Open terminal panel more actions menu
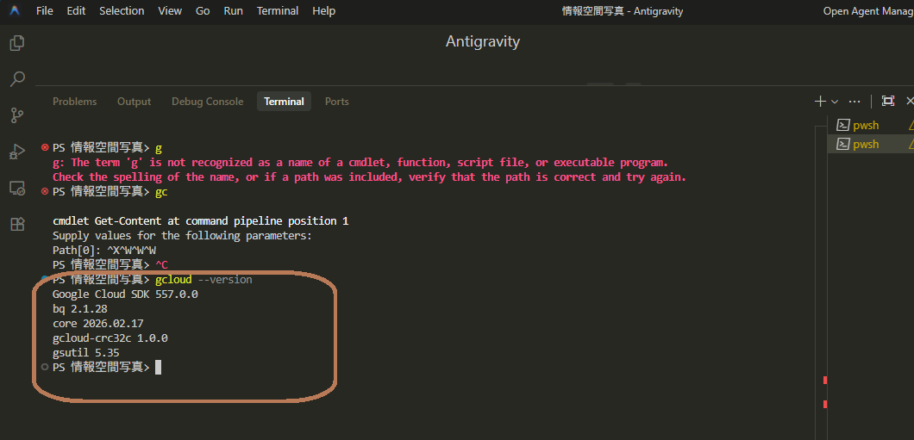Screen dimensions: 914x440 tap(855, 102)
